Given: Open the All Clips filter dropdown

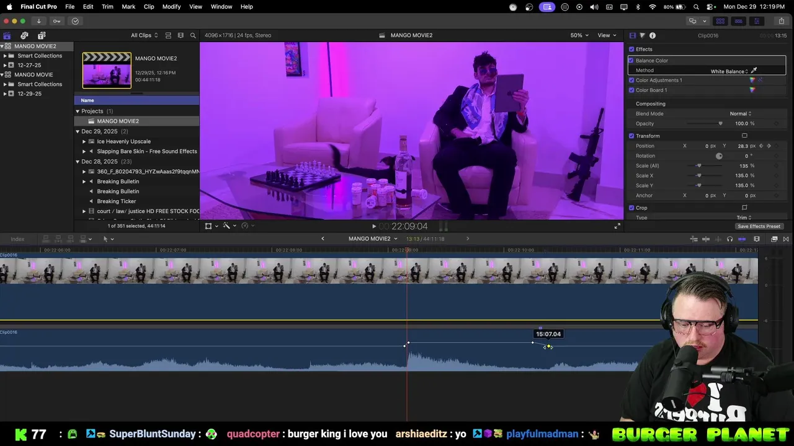Looking at the screenshot, I should [x=144, y=35].
